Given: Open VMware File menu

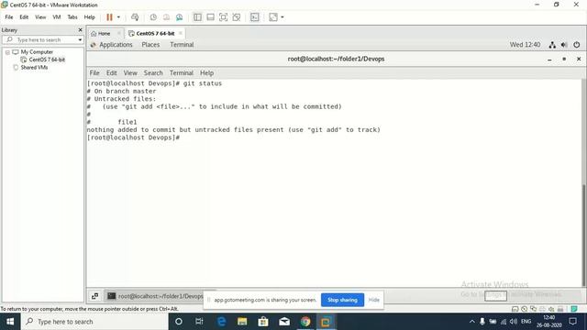Looking at the screenshot, I should 9,17.
